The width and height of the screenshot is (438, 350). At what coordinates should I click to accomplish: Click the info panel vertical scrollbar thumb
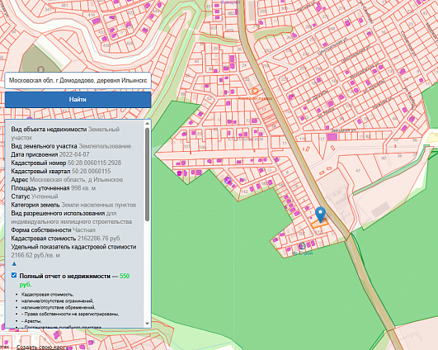tap(147, 174)
